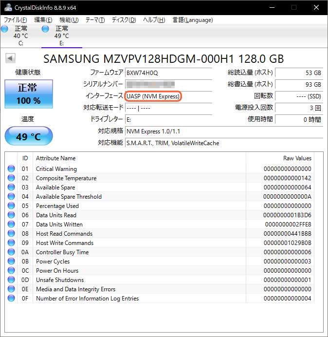Click the features field S.M.A.R.T., TRIM, VolatileWriteCache

pos(224,143)
